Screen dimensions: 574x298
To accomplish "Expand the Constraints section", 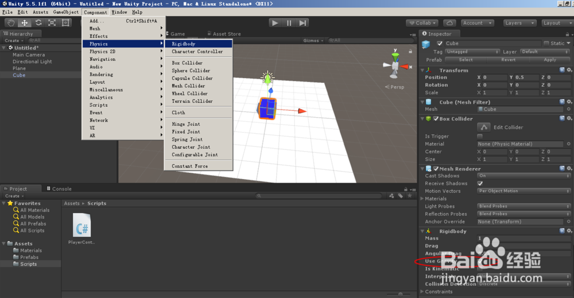I will tap(422, 292).
